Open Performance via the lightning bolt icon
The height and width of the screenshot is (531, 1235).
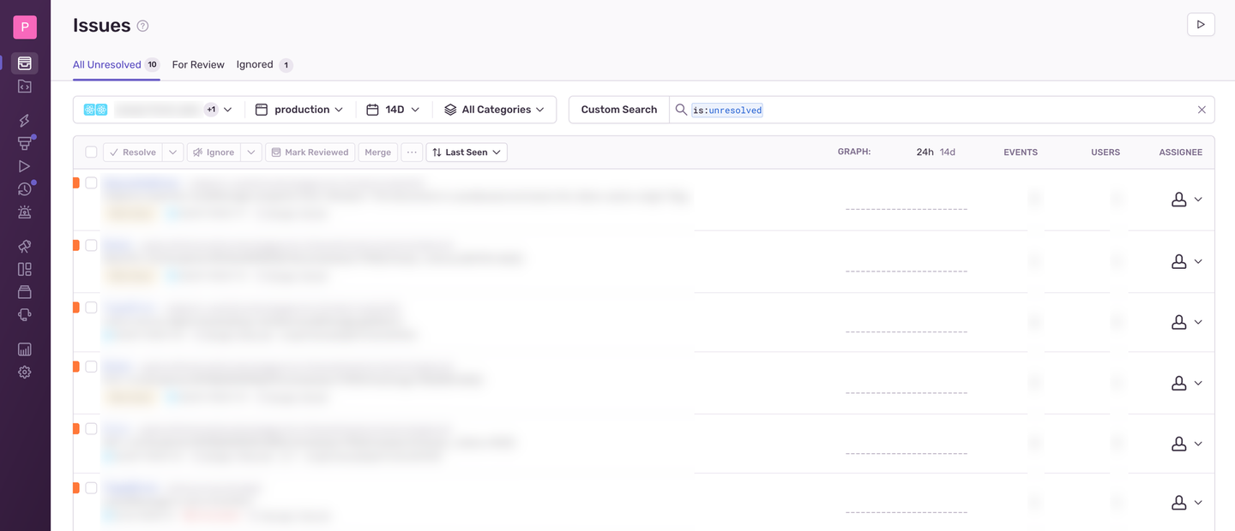tap(25, 121)
